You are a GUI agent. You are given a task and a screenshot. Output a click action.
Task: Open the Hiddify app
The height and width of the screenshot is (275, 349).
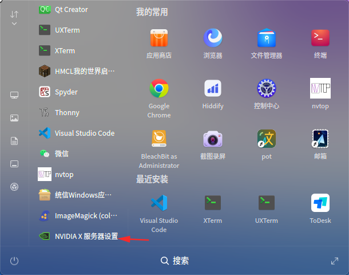[x=213, y=89]
